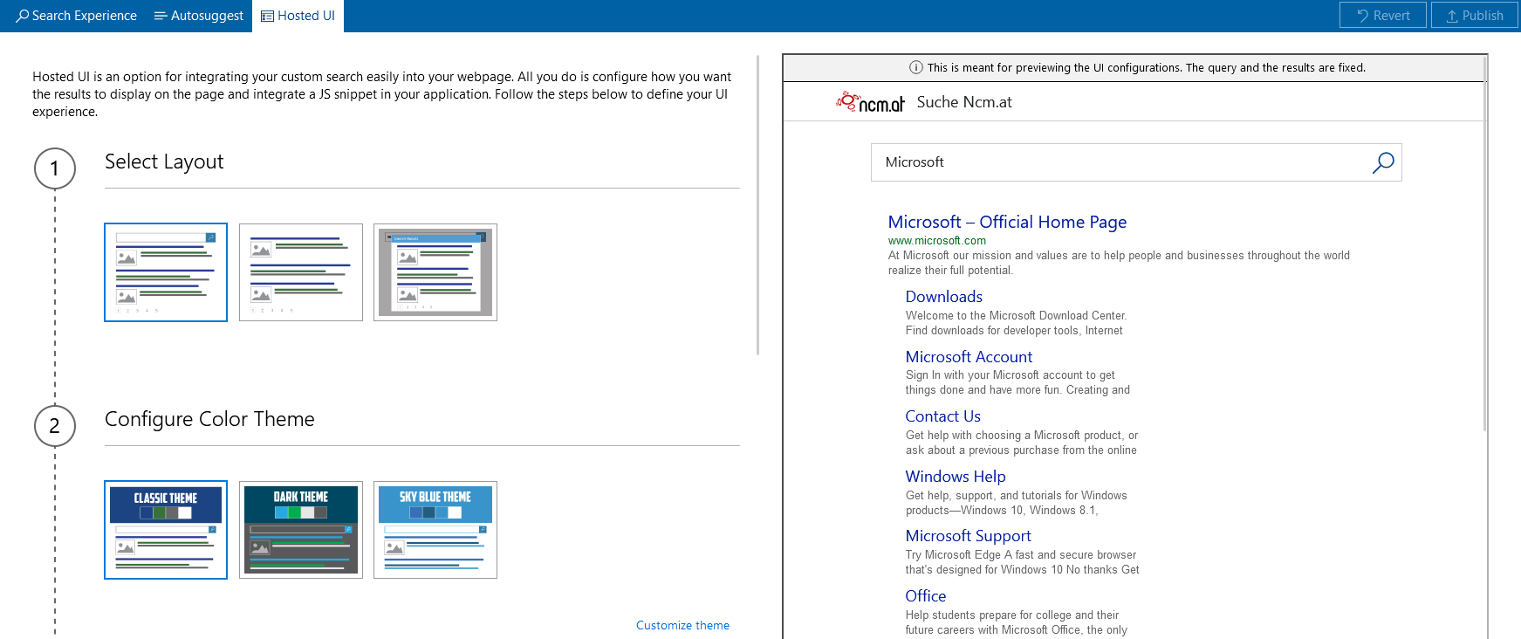Open the Customize theme link
This screenshot has width=1521, height=639.
pos(682,625)
